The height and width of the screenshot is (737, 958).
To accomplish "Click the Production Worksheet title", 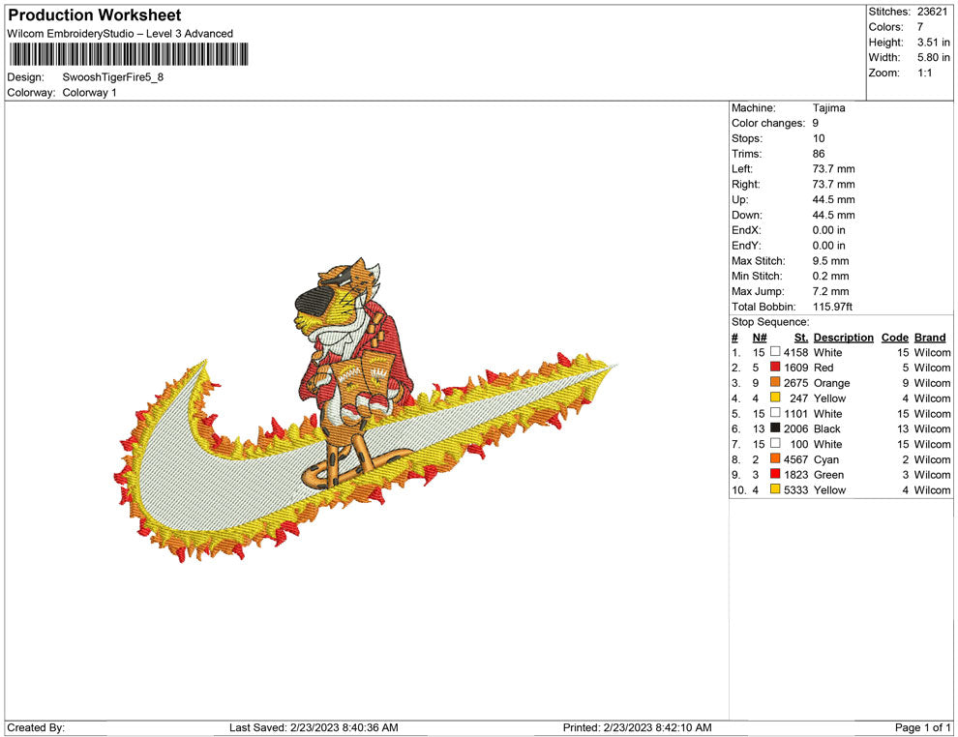I will (95, 15).
